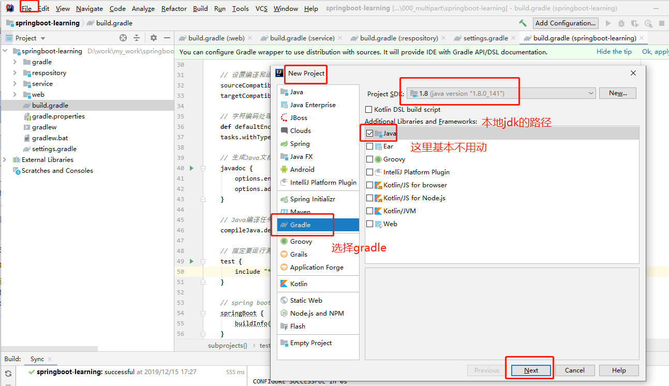The height and width of the screenshot is (386, 669).
Task: Select Groovy project type in left list
Action: point(318,241)
